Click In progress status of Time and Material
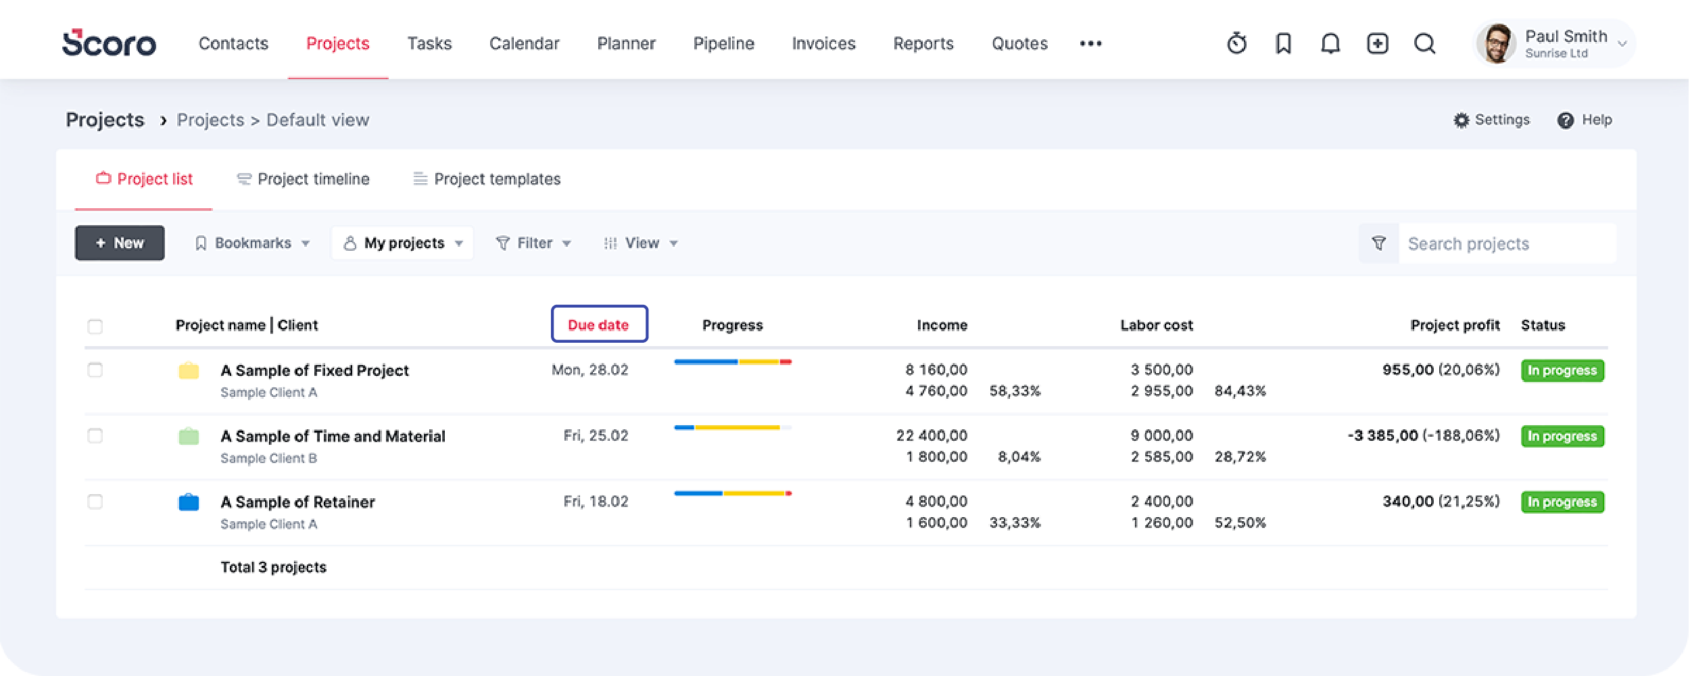The width and height of the screenshot is (1690, 676). click(x=1562, y=436)
